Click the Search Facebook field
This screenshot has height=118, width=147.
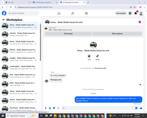pyautogui.click(x=24, y=13)
